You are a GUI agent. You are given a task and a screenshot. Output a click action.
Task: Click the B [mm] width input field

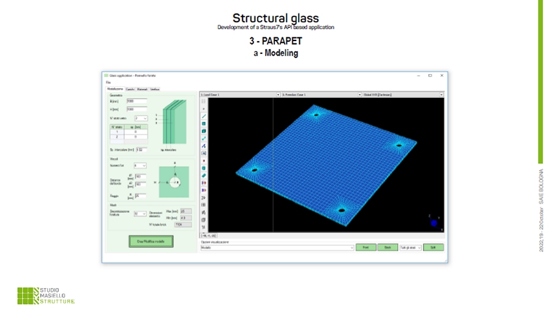(x=137, y=101)
